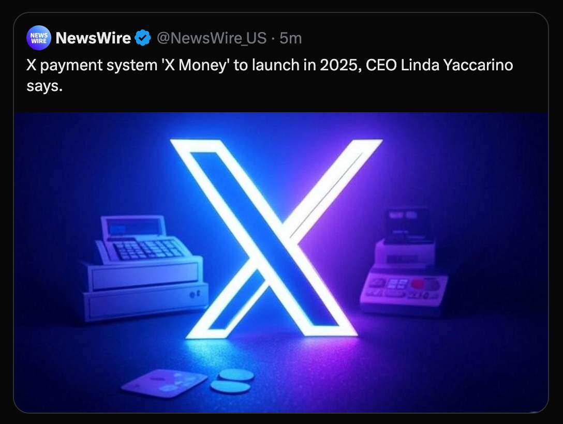
Task: Click the two coins near the card
Action: pyautogui.click(x=232, y=381)
